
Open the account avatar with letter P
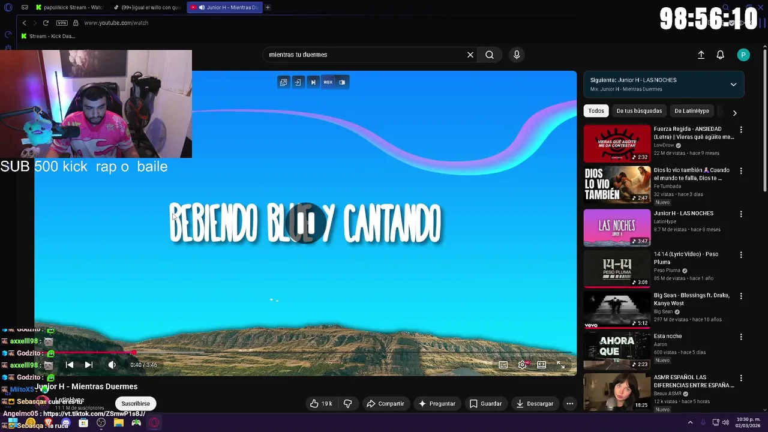pos(743,55)
